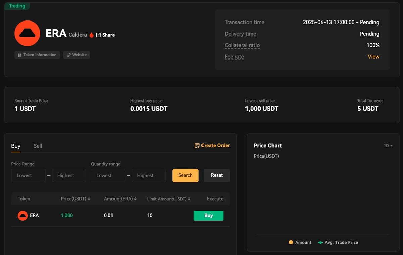Viewport: 403px width, 255px height.
Task: Click the View link beside Fee rate
Action: 373,56
